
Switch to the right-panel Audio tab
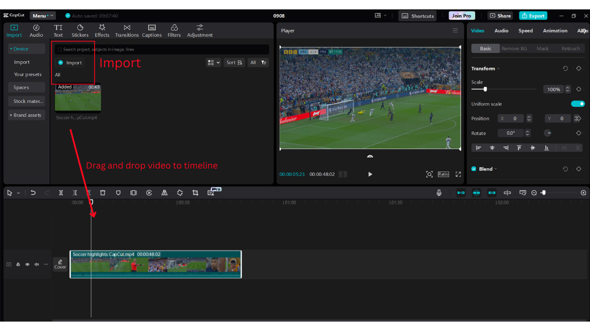[x=501, y=31]
